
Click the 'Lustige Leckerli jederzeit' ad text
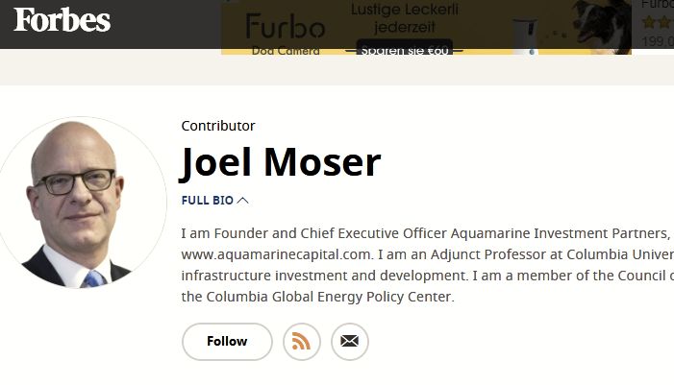(405, 18)
